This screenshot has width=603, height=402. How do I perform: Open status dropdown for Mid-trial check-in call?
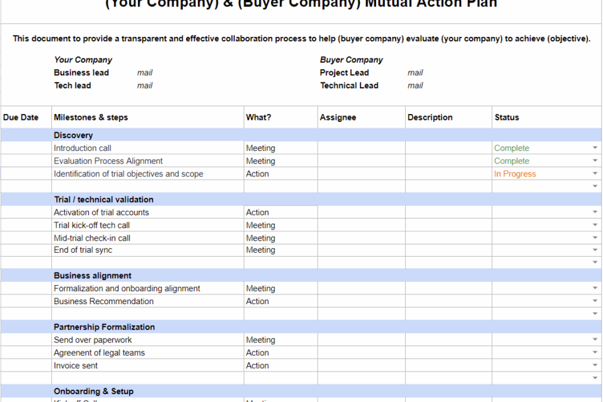(595, 237)
